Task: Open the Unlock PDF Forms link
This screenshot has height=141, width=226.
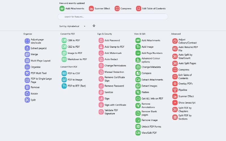Action: 151,127
